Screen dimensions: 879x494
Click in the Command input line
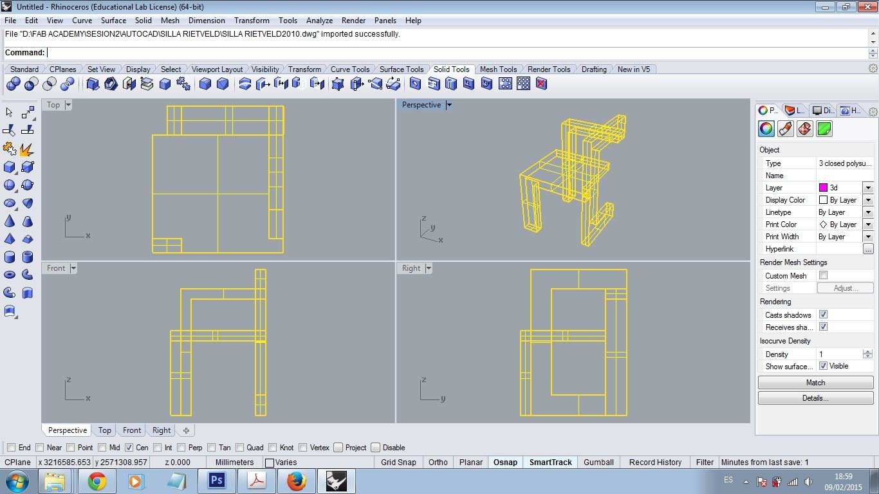pos(457,53)
